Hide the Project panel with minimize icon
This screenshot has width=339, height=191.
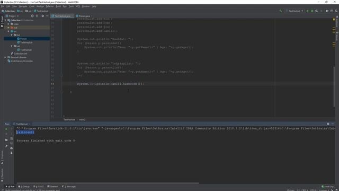coord(47,16)
